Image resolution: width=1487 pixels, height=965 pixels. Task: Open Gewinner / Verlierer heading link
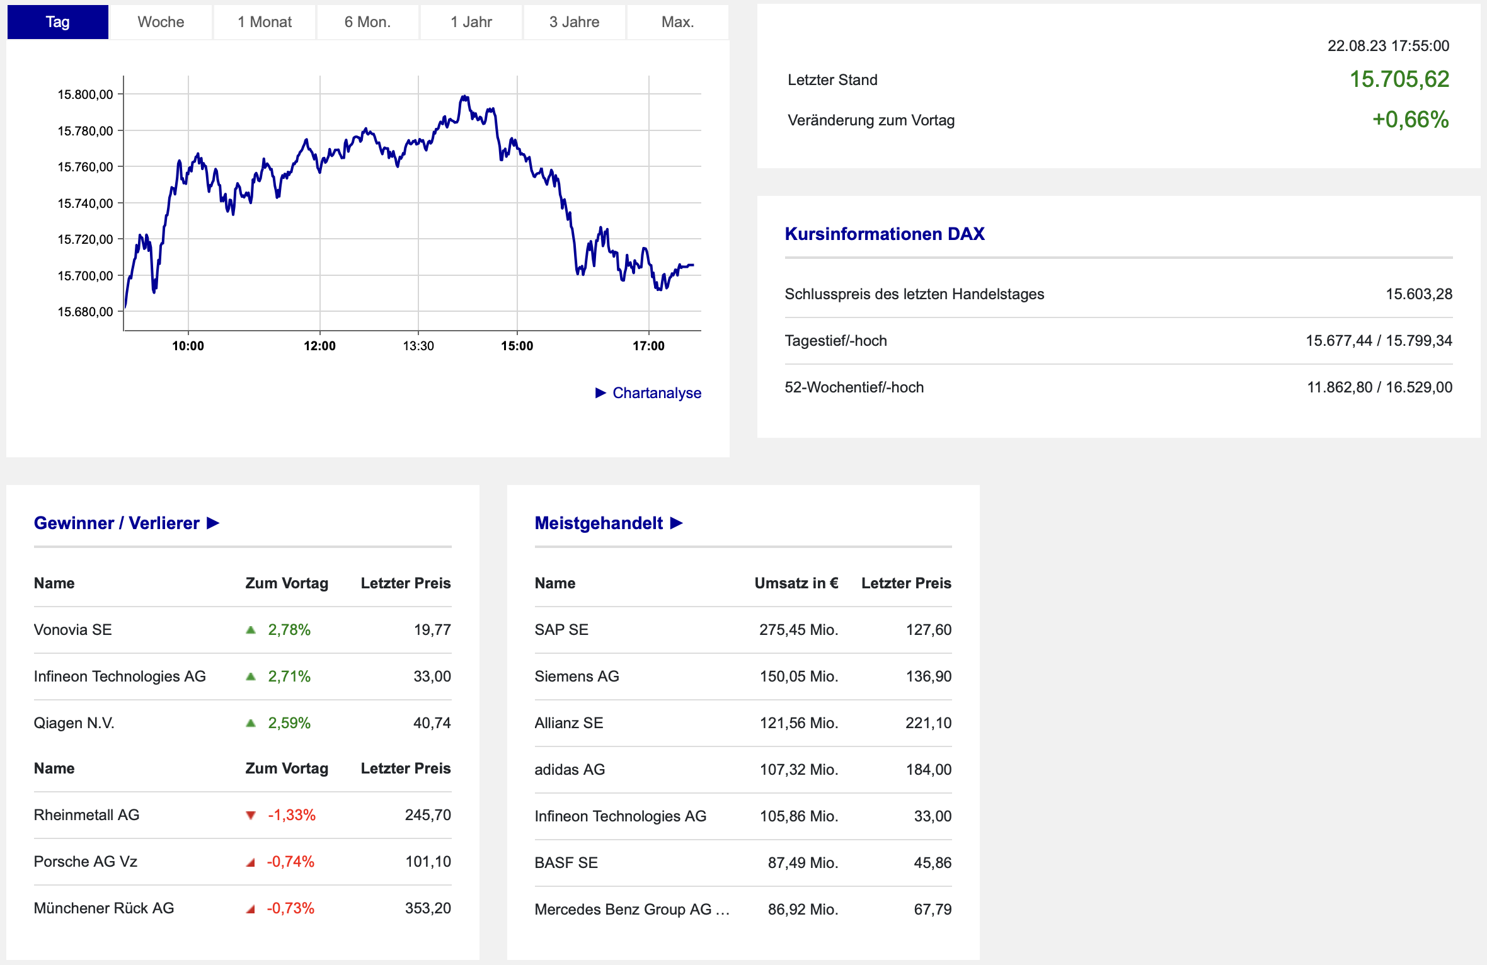point(117,523)
